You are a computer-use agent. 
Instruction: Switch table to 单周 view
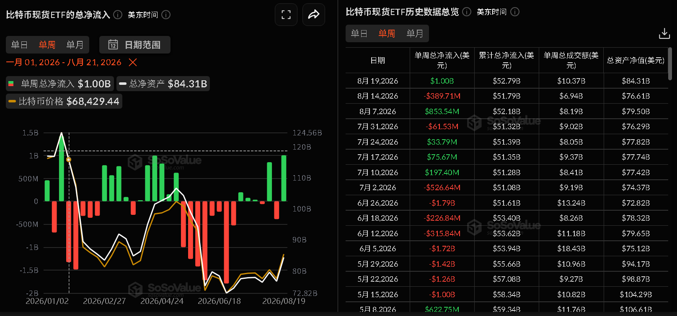387,33
